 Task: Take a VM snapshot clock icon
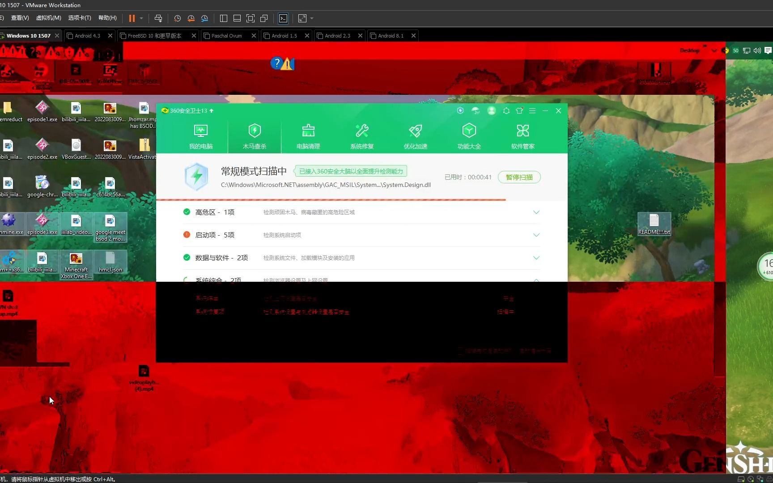point(178,18)
